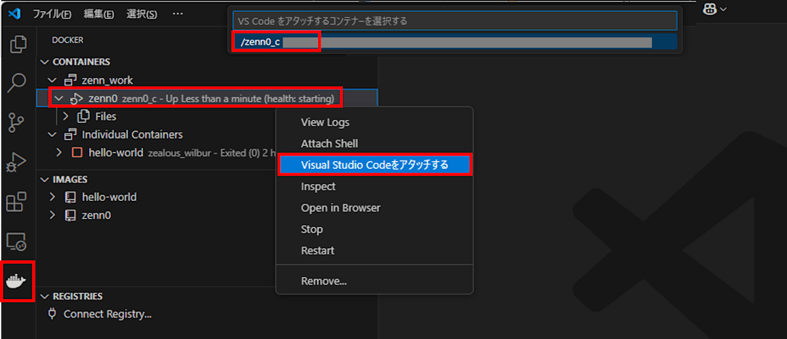Image resolution: width=787 pixels, height=339 pixels.
Task: Focus the container selection input field
Action: [x=455, y=21]
